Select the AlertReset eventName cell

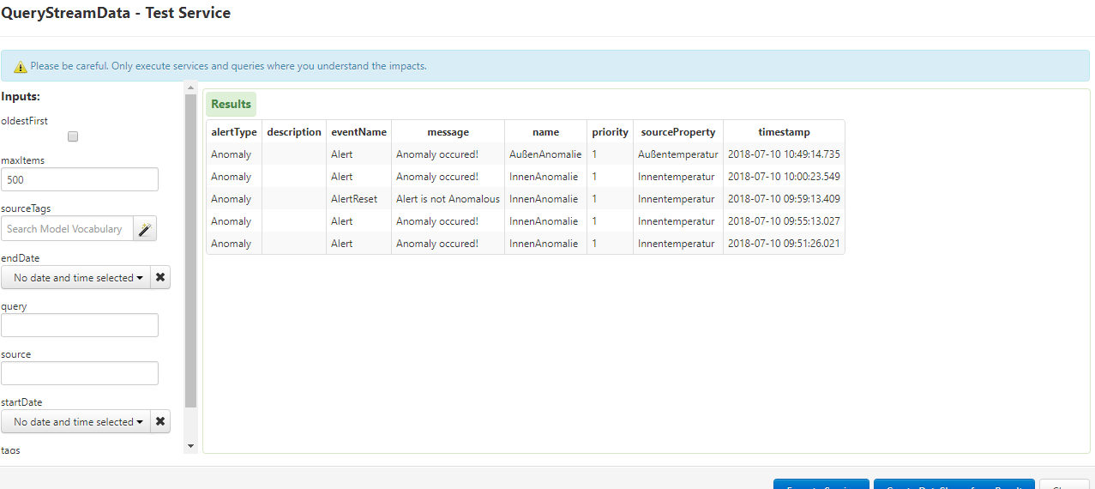coord(359,199)
